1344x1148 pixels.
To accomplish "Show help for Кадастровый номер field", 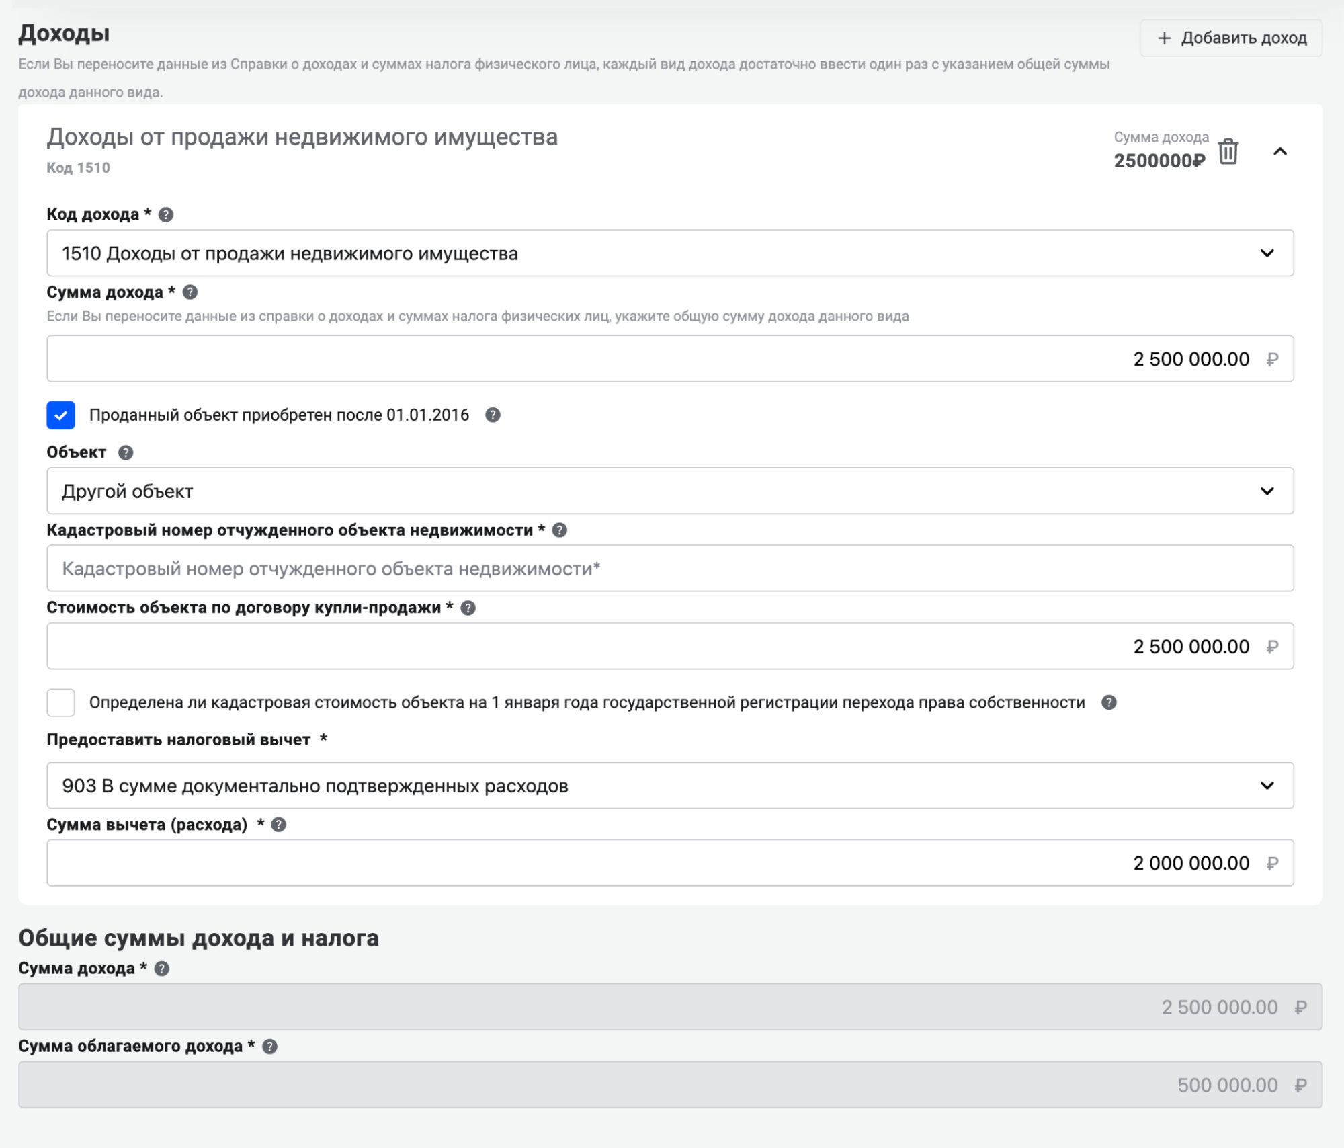I will tap(560, 530).
